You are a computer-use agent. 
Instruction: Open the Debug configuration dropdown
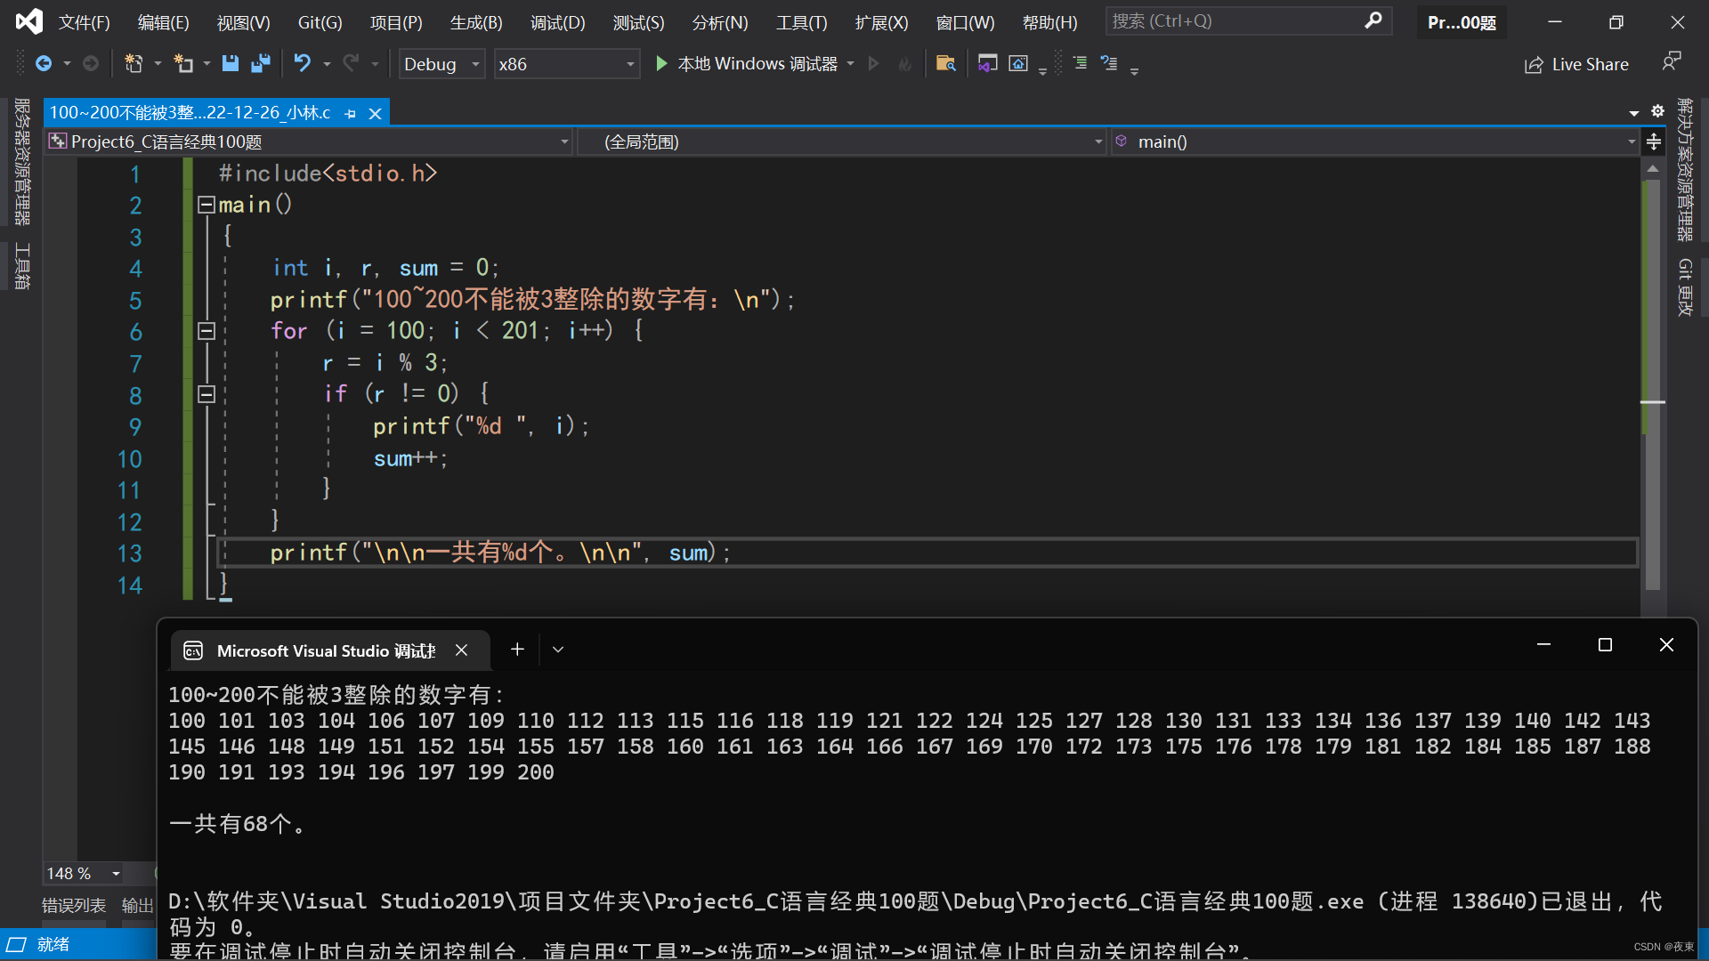click(474, 63)
